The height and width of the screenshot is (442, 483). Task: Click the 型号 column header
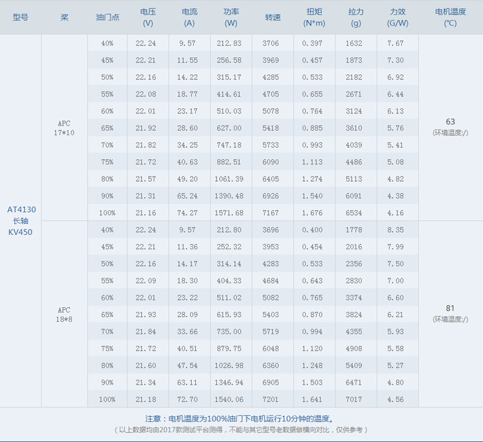click(21, 17)
